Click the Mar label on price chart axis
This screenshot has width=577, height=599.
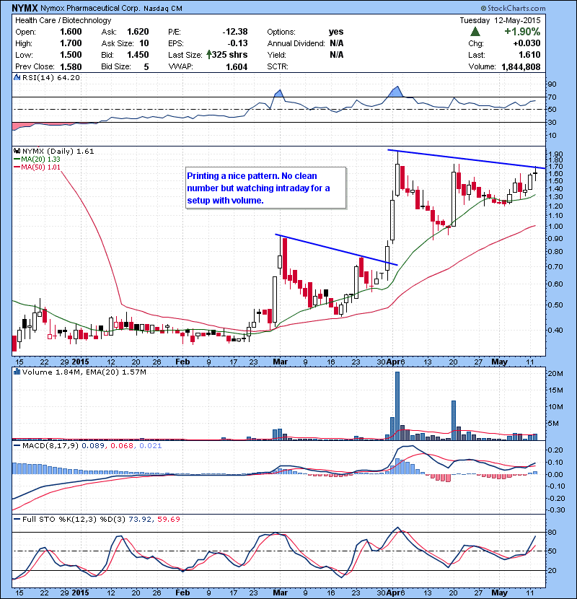click(281, 362)
